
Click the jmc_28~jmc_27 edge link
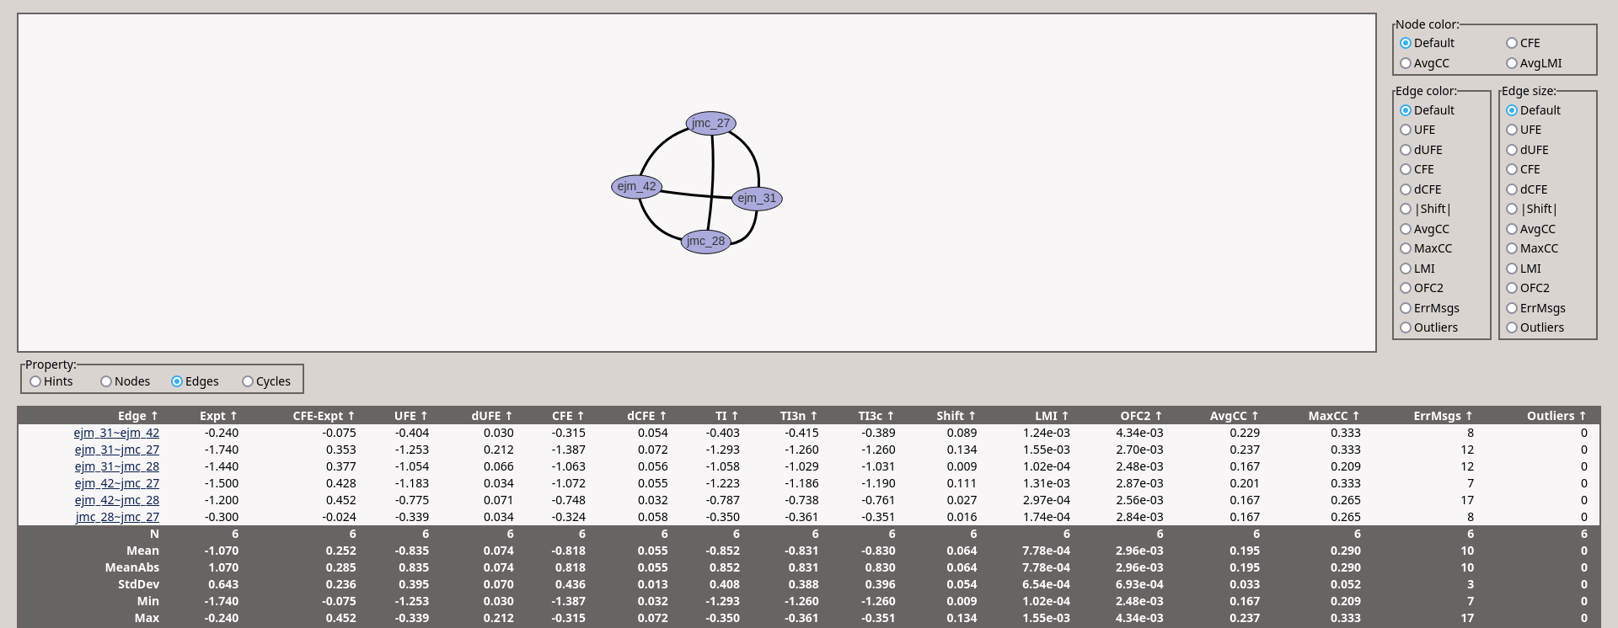click(x=117, y=517)
